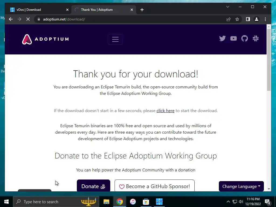
Task: Open Adoptium's YouTube channel icon
Action: point(233,38)
